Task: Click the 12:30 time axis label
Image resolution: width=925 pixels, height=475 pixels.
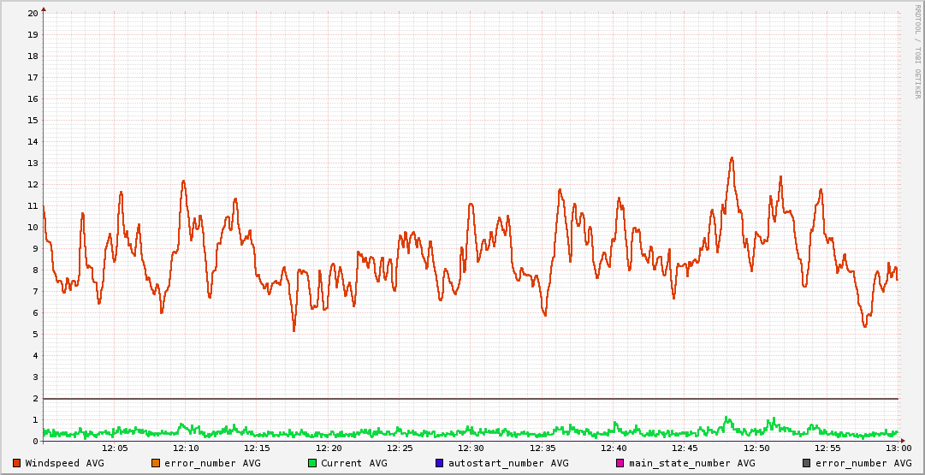Action: pos(471,448)
